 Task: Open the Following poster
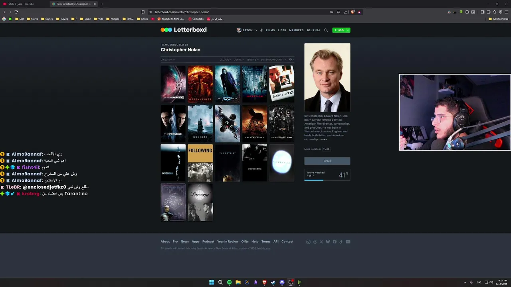(x=200, y=163)
